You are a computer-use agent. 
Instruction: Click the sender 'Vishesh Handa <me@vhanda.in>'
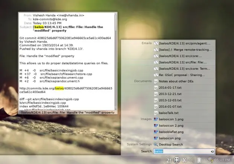point(59,15)
